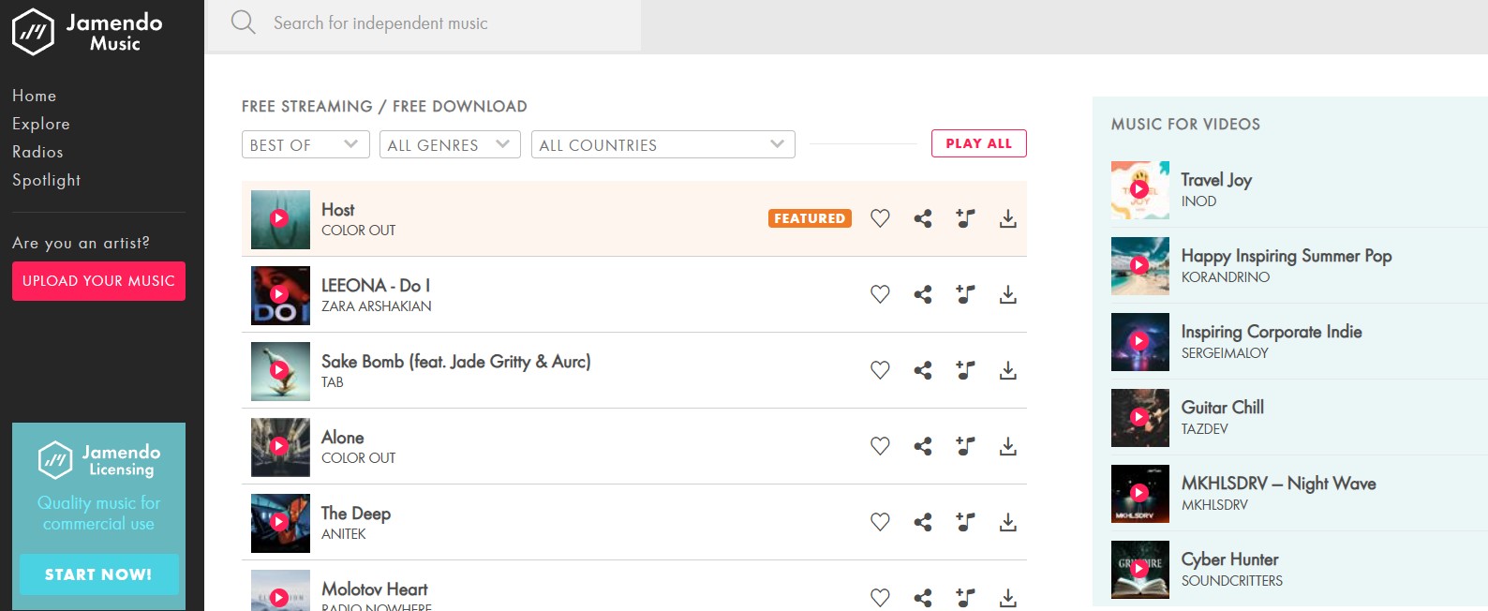Like the track Host by Color Out
Screen dimensions: 1488x611
[880, 218]
